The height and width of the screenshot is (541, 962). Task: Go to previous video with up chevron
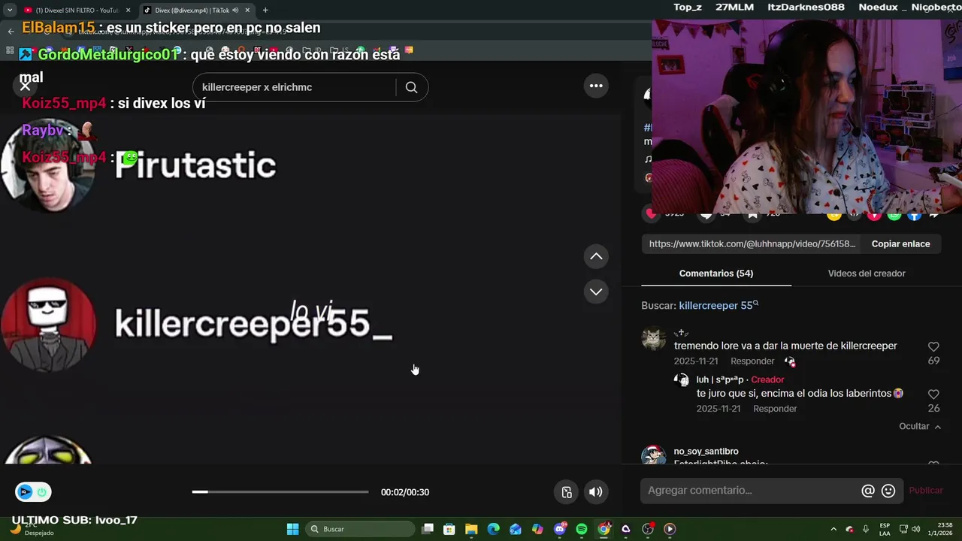point(596,256)
